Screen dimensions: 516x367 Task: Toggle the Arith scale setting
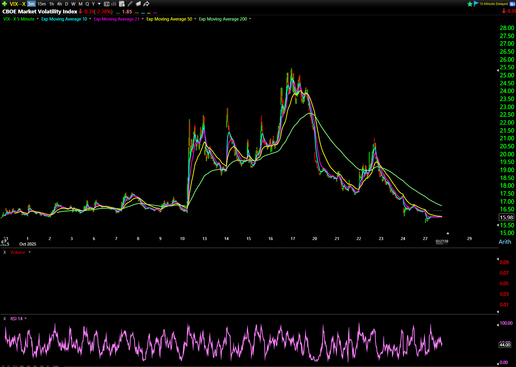505,242
